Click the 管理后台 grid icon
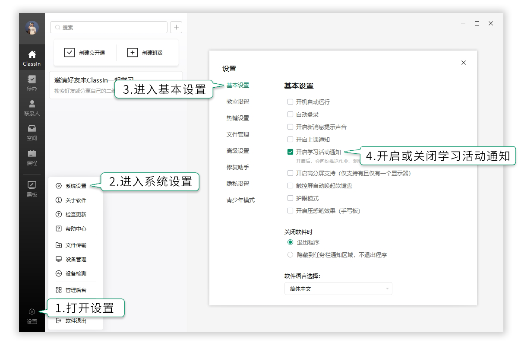This screenshot has width=518, height=346. (59, 290)
